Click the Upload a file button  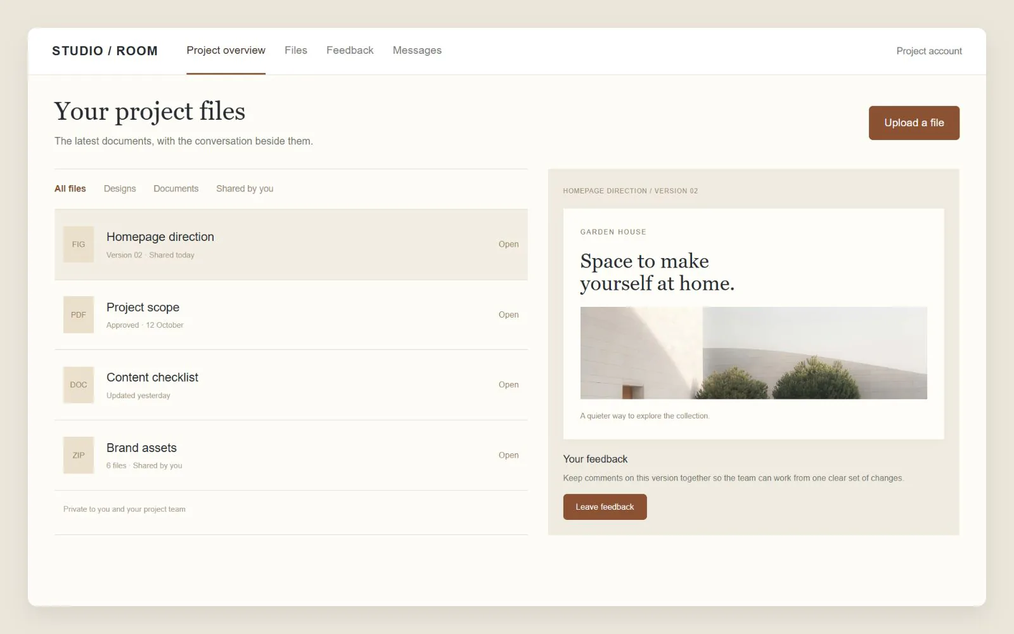pos(914,123)
